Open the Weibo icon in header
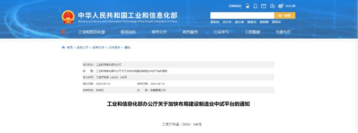This screenshot has width=358, height=133. [x=281, y=6]
